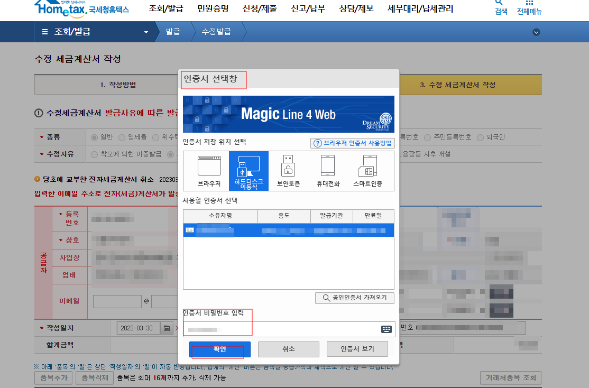Open the 민원증명 top menu
The width and height of the screenshot is (589, 388).
pyautogui.click(x=213, y=8)
